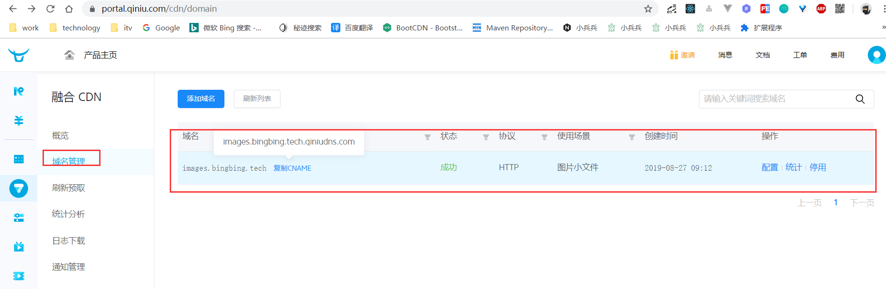Screen dimensions: 886x289
Task: Reload the page
Action: click(50, 8)
